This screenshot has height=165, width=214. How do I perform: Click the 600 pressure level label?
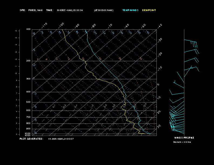pos(28,111)
